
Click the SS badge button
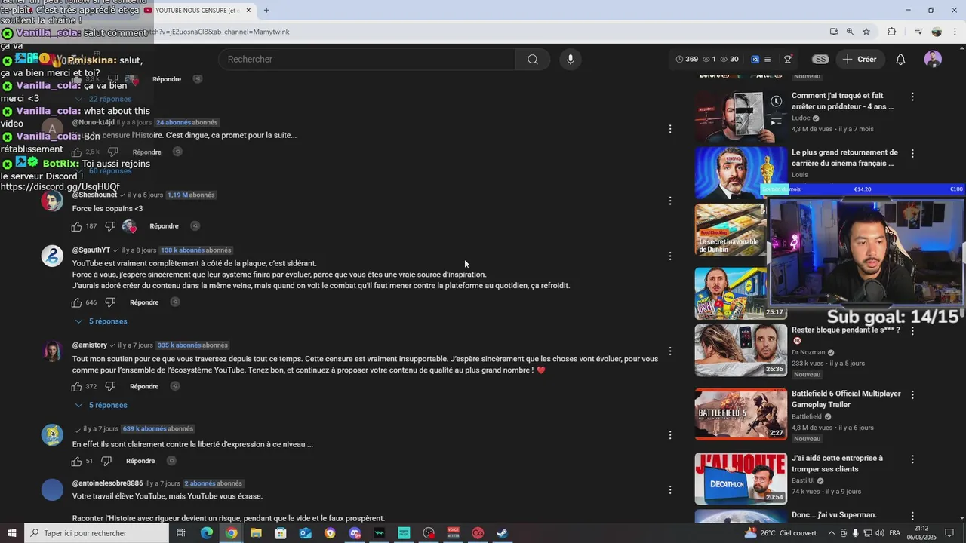[820, 60]
